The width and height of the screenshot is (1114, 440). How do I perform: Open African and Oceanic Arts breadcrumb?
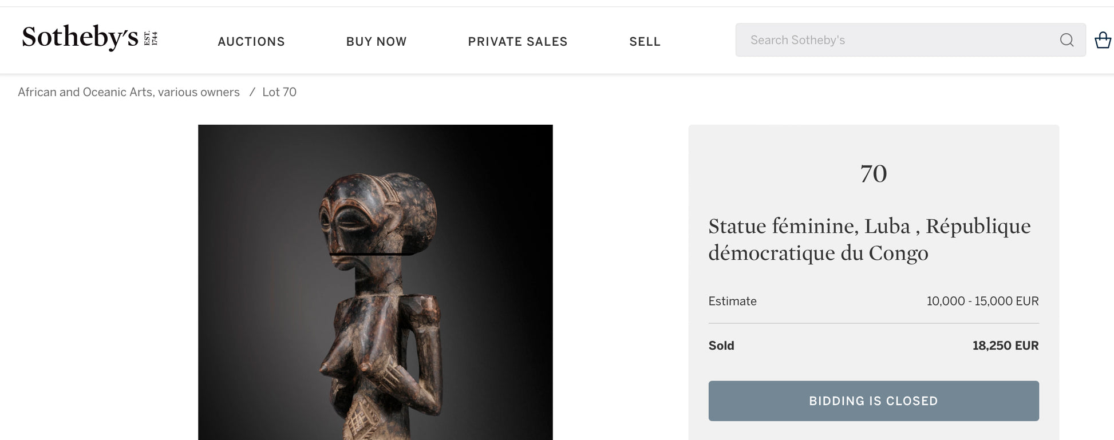pyautogui.click(x=129, y=92)
